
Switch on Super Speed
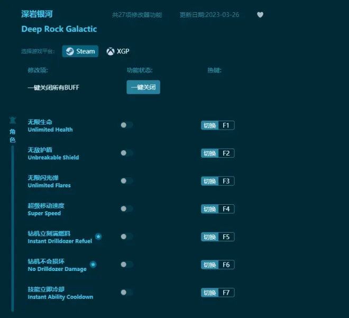[x=126, y=209]
